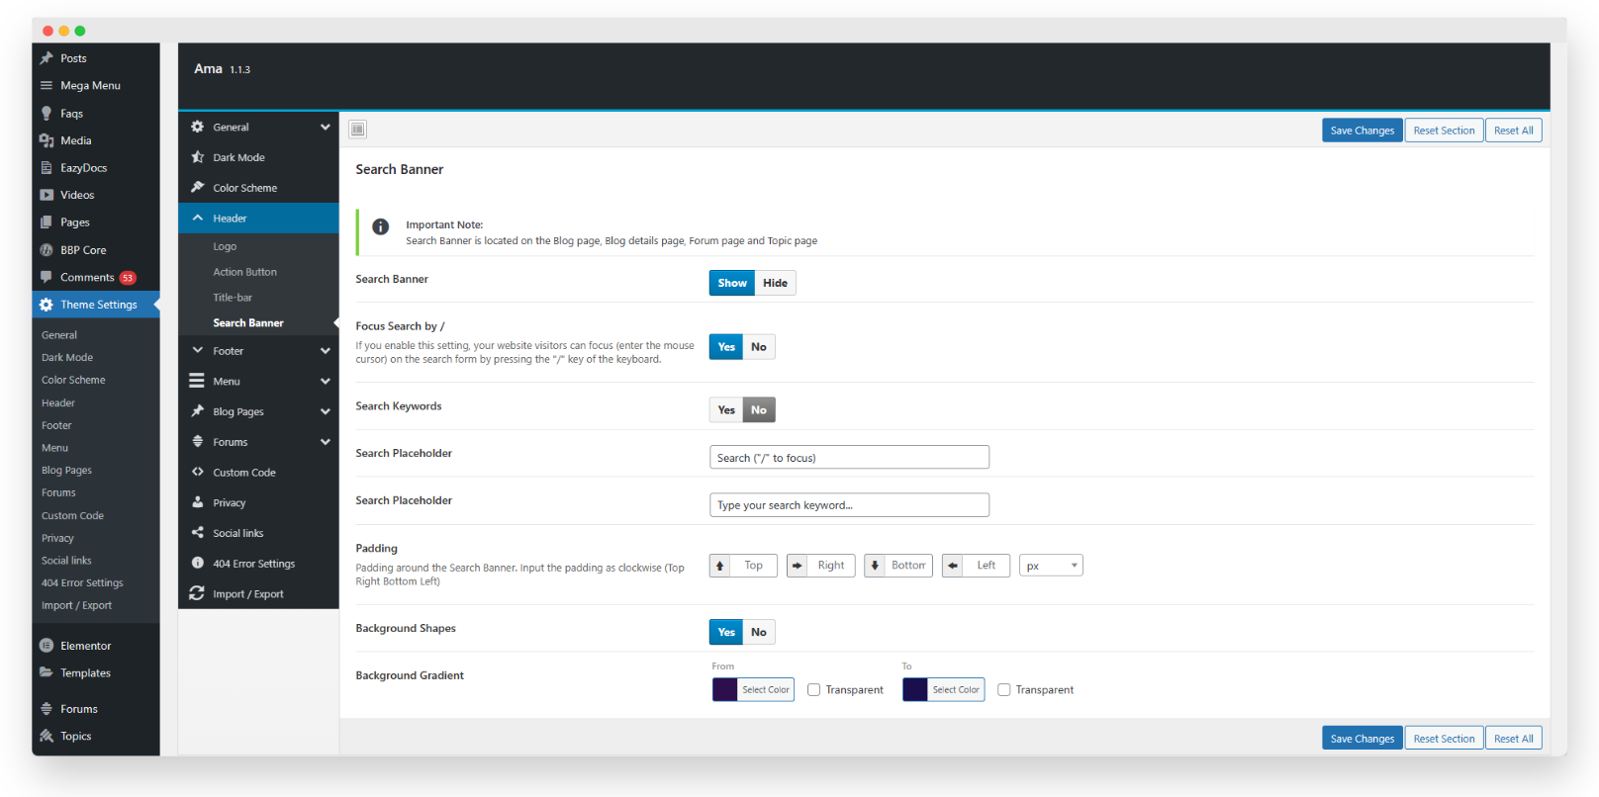Click the Faqs lightbulb icon
Viewport: 1599px width, 797px height.
47,113
